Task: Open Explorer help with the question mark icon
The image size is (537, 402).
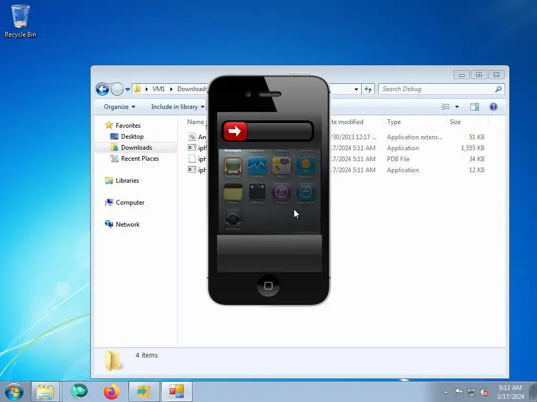Action: point(493,107)
